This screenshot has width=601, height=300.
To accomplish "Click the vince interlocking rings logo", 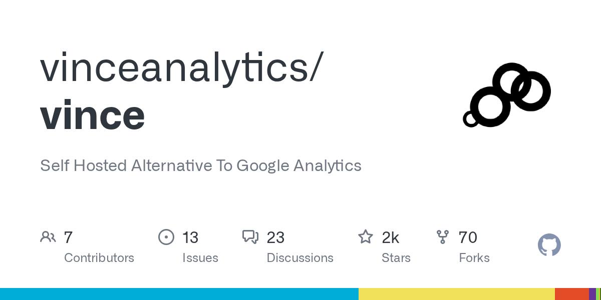I will pos(507,94).
